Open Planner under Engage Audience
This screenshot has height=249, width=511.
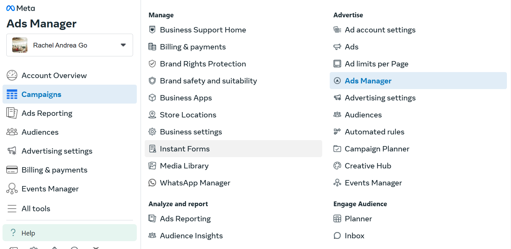tap(418, 219)
